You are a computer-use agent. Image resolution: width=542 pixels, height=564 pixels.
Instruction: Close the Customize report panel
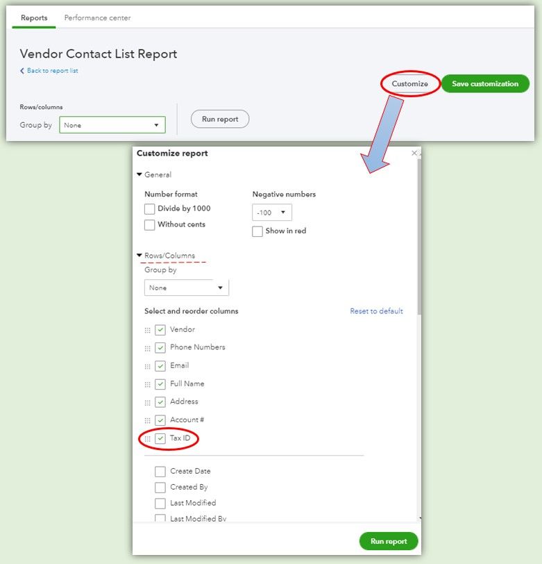click(414, 153)
